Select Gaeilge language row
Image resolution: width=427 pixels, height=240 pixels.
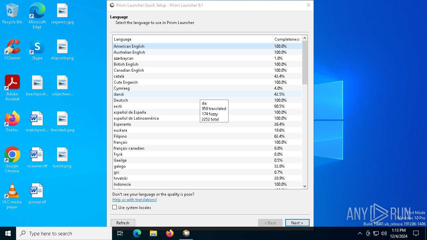[x=207, y=160]
